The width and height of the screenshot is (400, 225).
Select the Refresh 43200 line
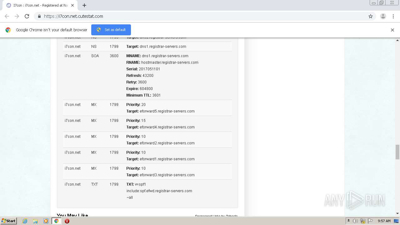(x=140, y=76)
